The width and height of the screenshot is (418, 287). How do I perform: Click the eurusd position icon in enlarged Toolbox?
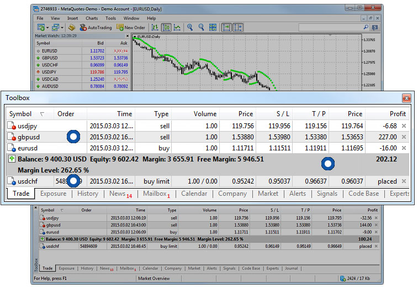(x=11, y=148)
